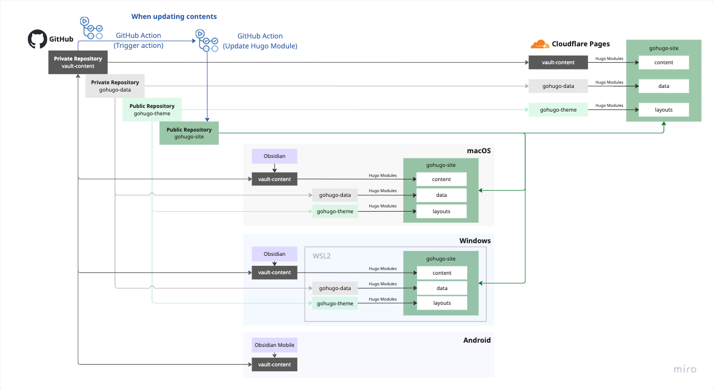Click the 'Cloudflare Pages' title text

(581, 44)
